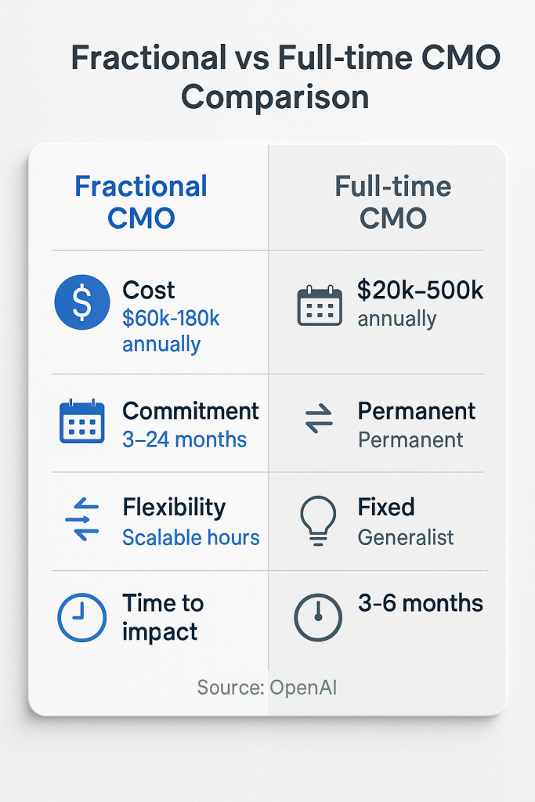
Task: Click the blue calendar Commitment icon
Action: tap(82, 421)
